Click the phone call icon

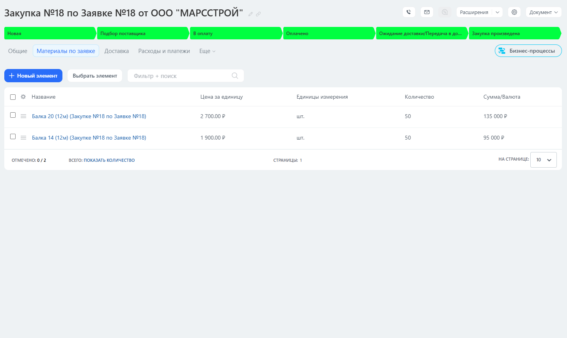409,12
